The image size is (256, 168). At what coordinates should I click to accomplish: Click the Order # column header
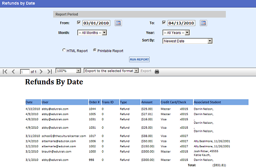95,102
